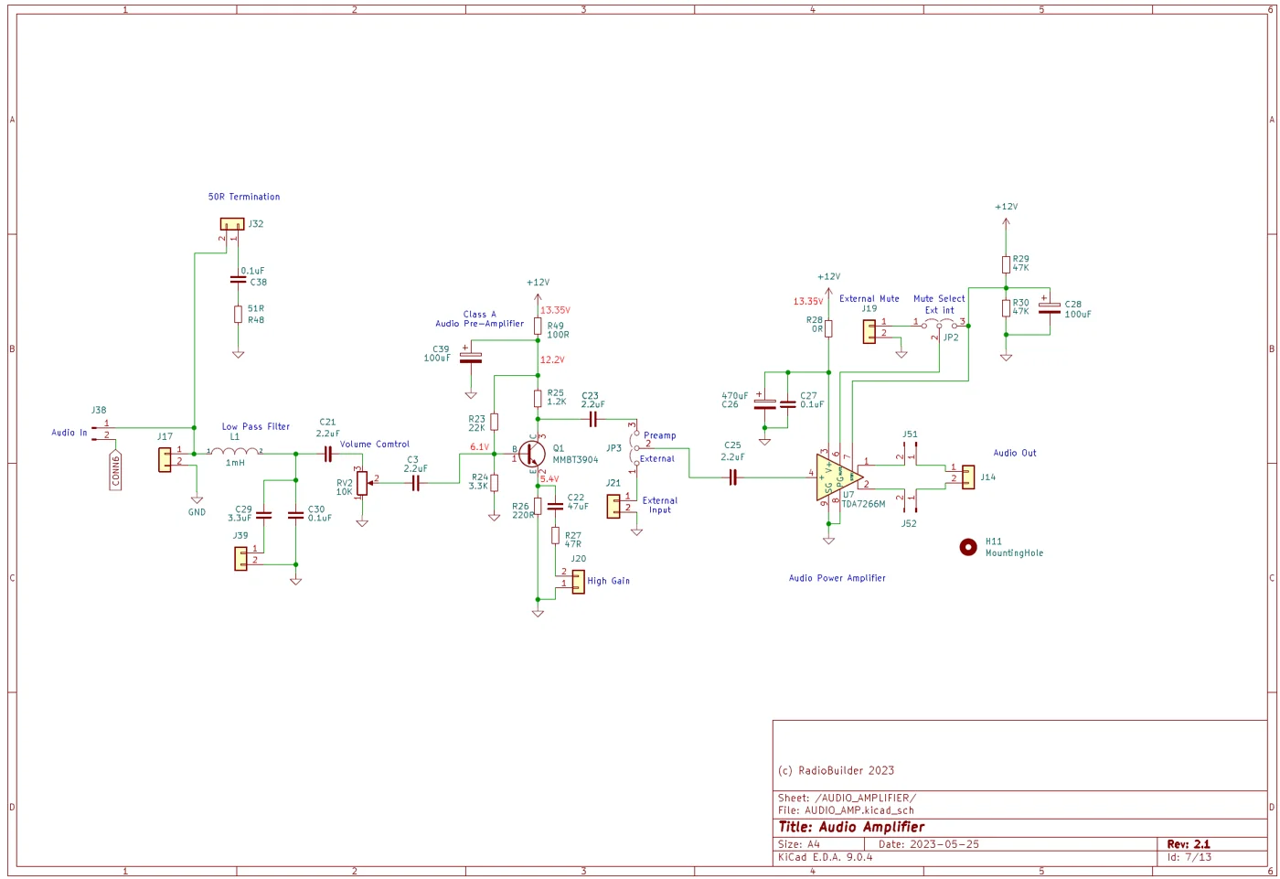The height and width of the screenshot is (879, 1280).
Task: Select the J19 external mute connector symbol
Action: pyautogui.click(x=869, y=331)
